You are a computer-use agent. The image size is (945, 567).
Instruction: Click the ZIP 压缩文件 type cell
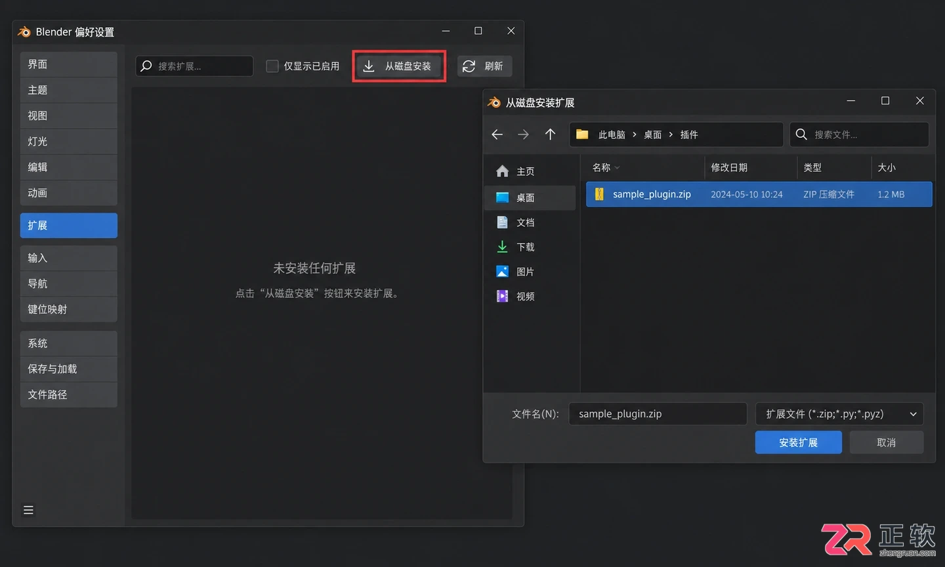pos(829,194)
